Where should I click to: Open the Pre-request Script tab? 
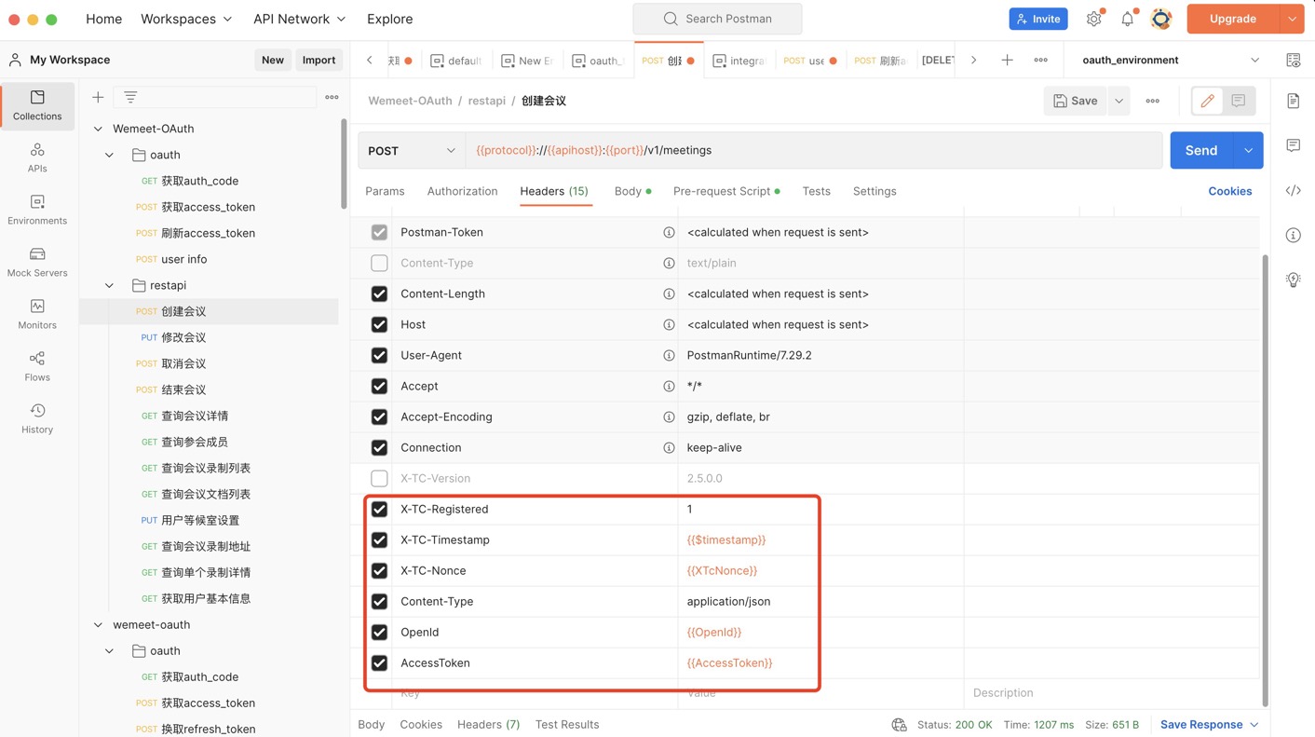click(x=726, y=191)
